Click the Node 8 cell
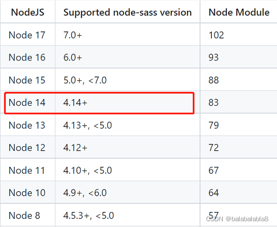277x227 pixels. tap(24, 215)
